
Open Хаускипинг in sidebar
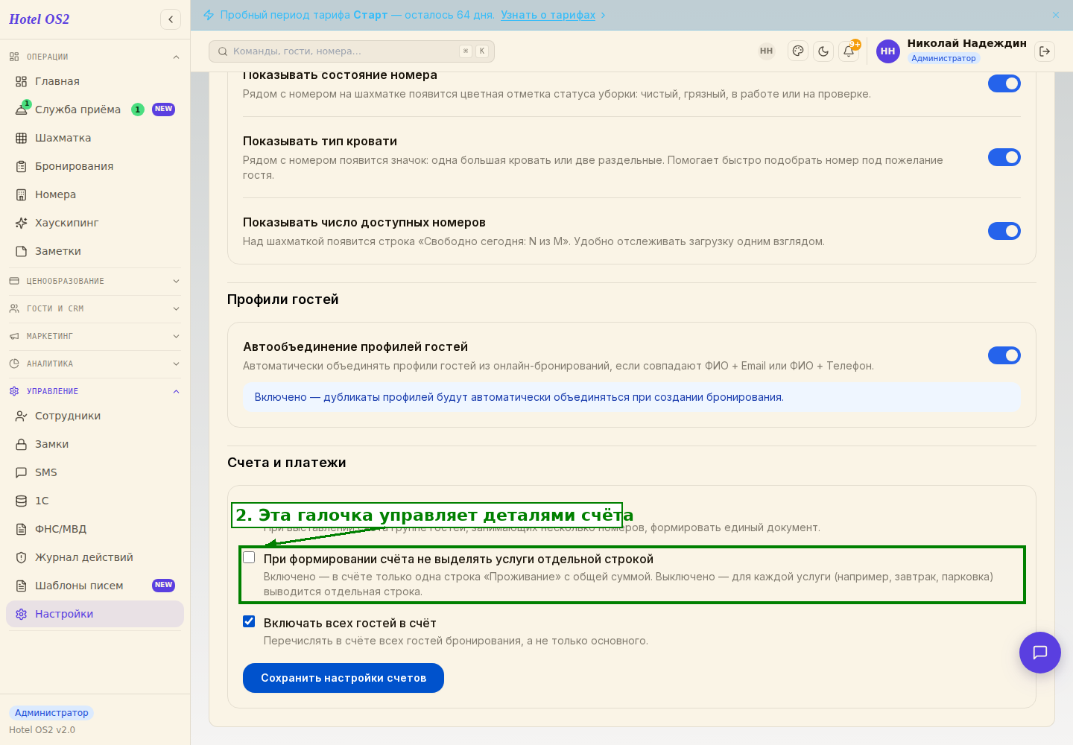95,223
